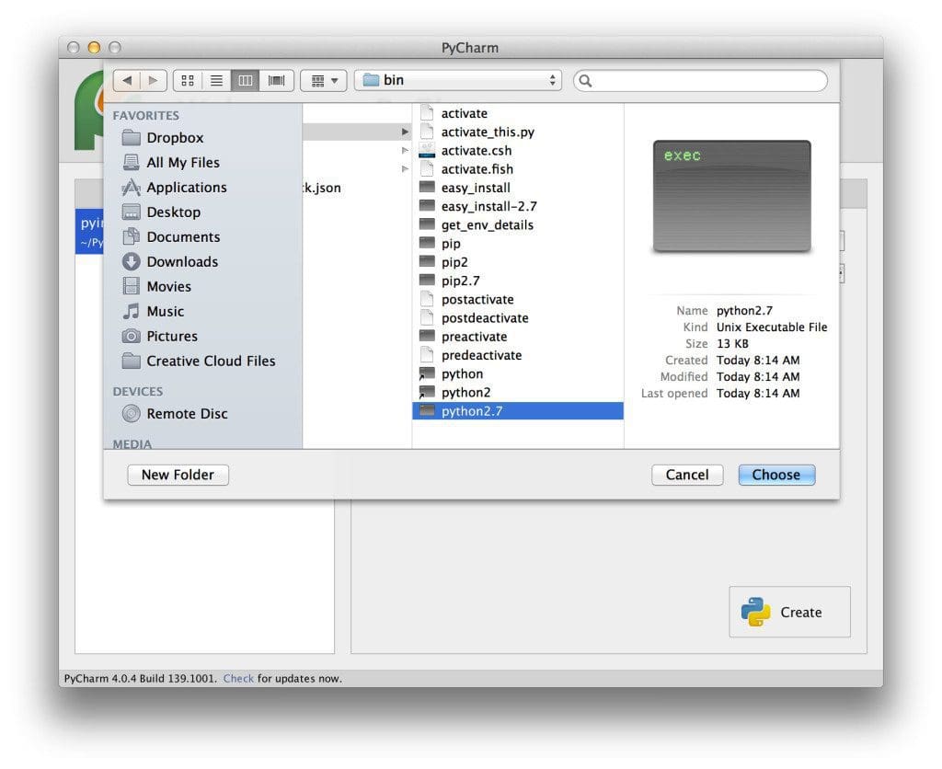Open the bin location dropdown
Image resolution: width=942 pixels, height=769 pixels.
click(x=457, y=80)
